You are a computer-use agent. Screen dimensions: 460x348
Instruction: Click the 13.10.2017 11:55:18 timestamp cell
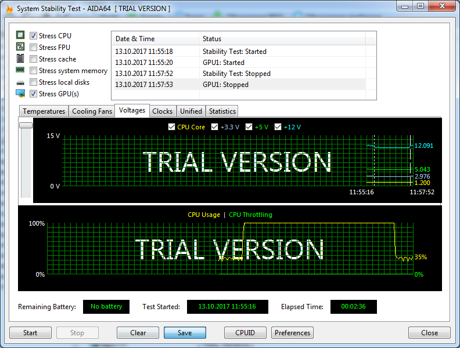point(144,52)
